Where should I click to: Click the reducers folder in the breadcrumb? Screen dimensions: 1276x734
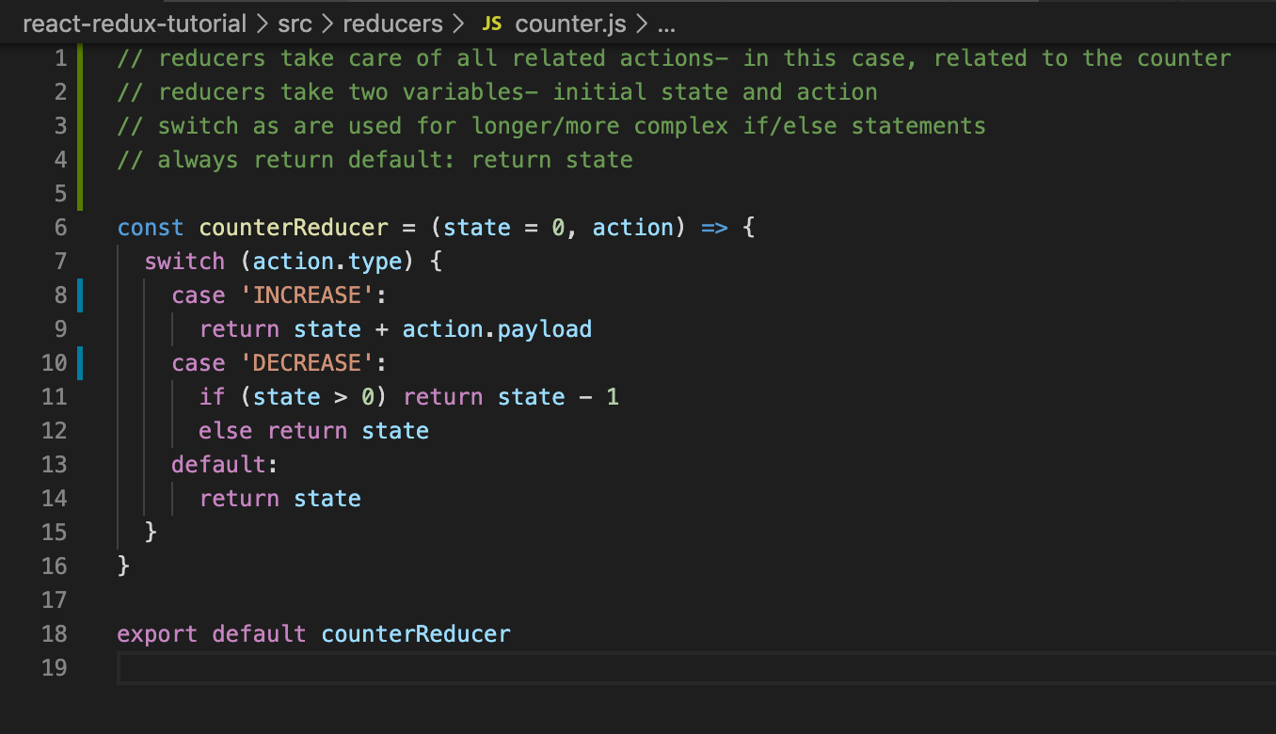pyautogui.click(x=391, y=24)
